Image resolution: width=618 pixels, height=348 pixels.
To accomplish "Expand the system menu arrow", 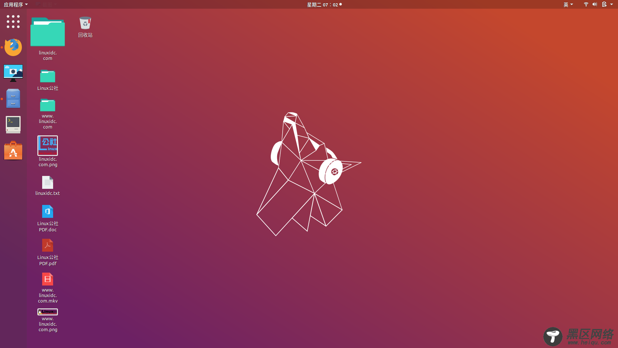I will click(x=612, y=5).
